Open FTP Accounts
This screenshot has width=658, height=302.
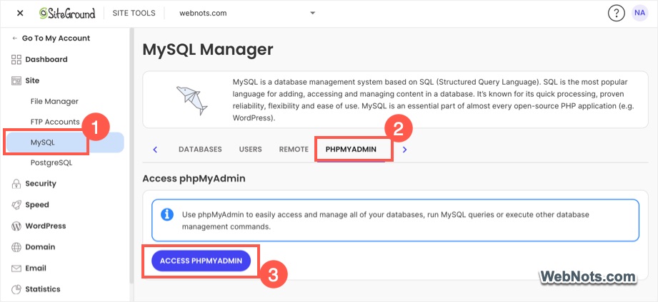[x=55, y=122]
